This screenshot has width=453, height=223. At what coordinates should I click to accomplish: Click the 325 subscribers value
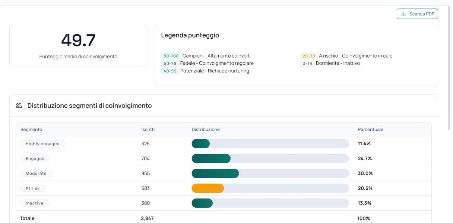point(145,144)
